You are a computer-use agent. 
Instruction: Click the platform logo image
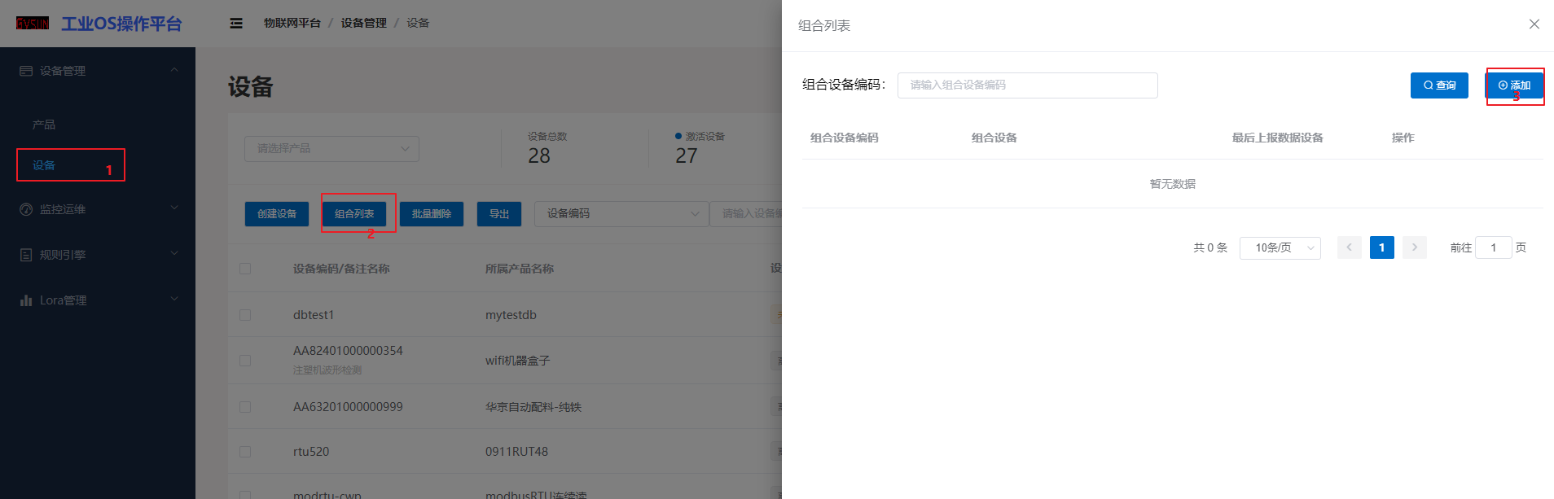[33, 24]
